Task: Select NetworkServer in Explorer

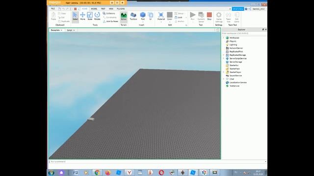Action: [x=236, y=48]
